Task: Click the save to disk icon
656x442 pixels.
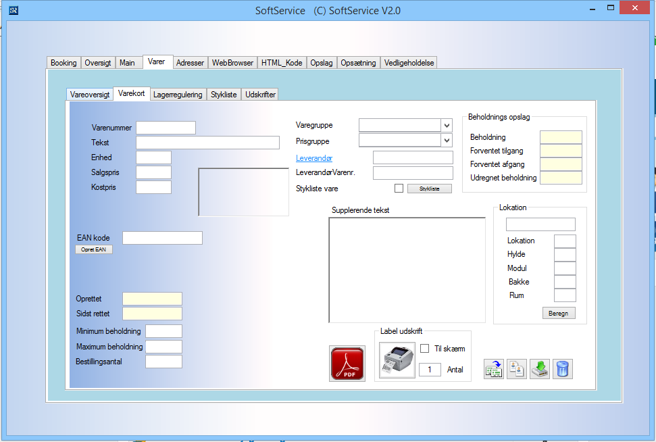Action: point(539,368)
